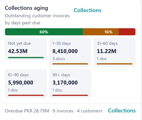Open the Collections link beside the card title
142x120 pixels.
pos(87,10)
